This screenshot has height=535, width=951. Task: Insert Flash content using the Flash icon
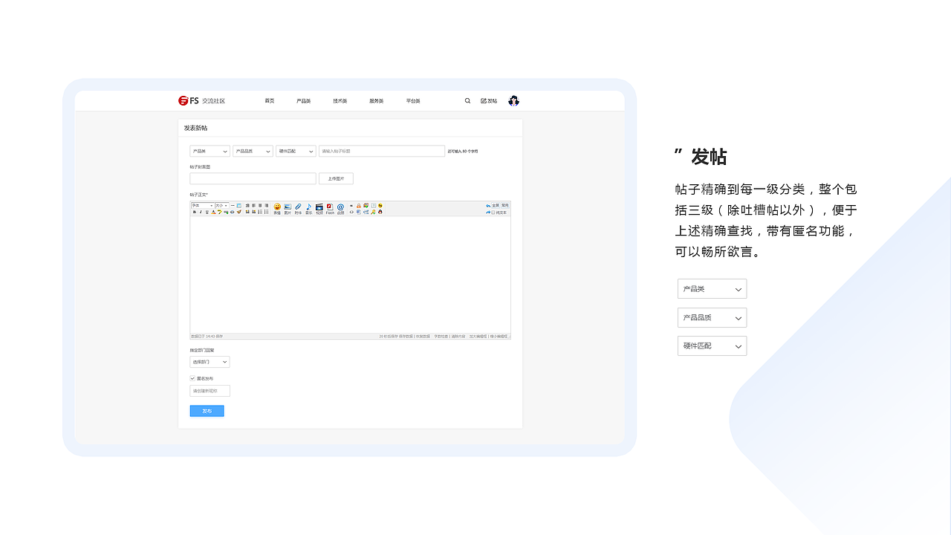[329, 207]
